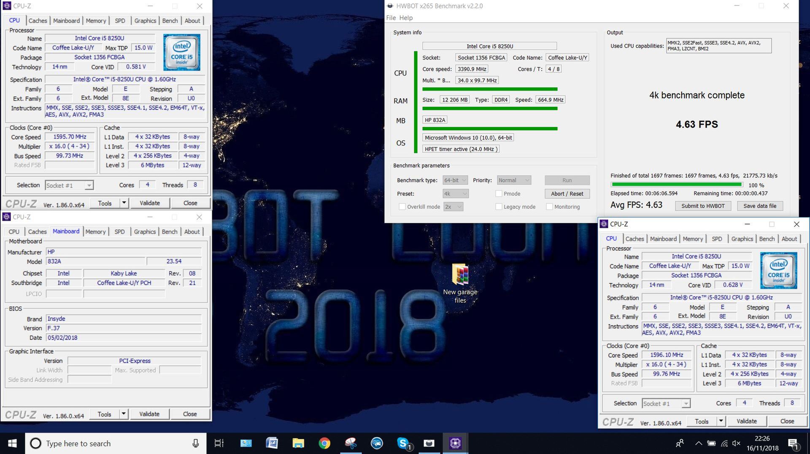Switch to Caches tab in top-left CPU-Z
The width and height of the screenshot is (810, 454).
click(38, 21)
